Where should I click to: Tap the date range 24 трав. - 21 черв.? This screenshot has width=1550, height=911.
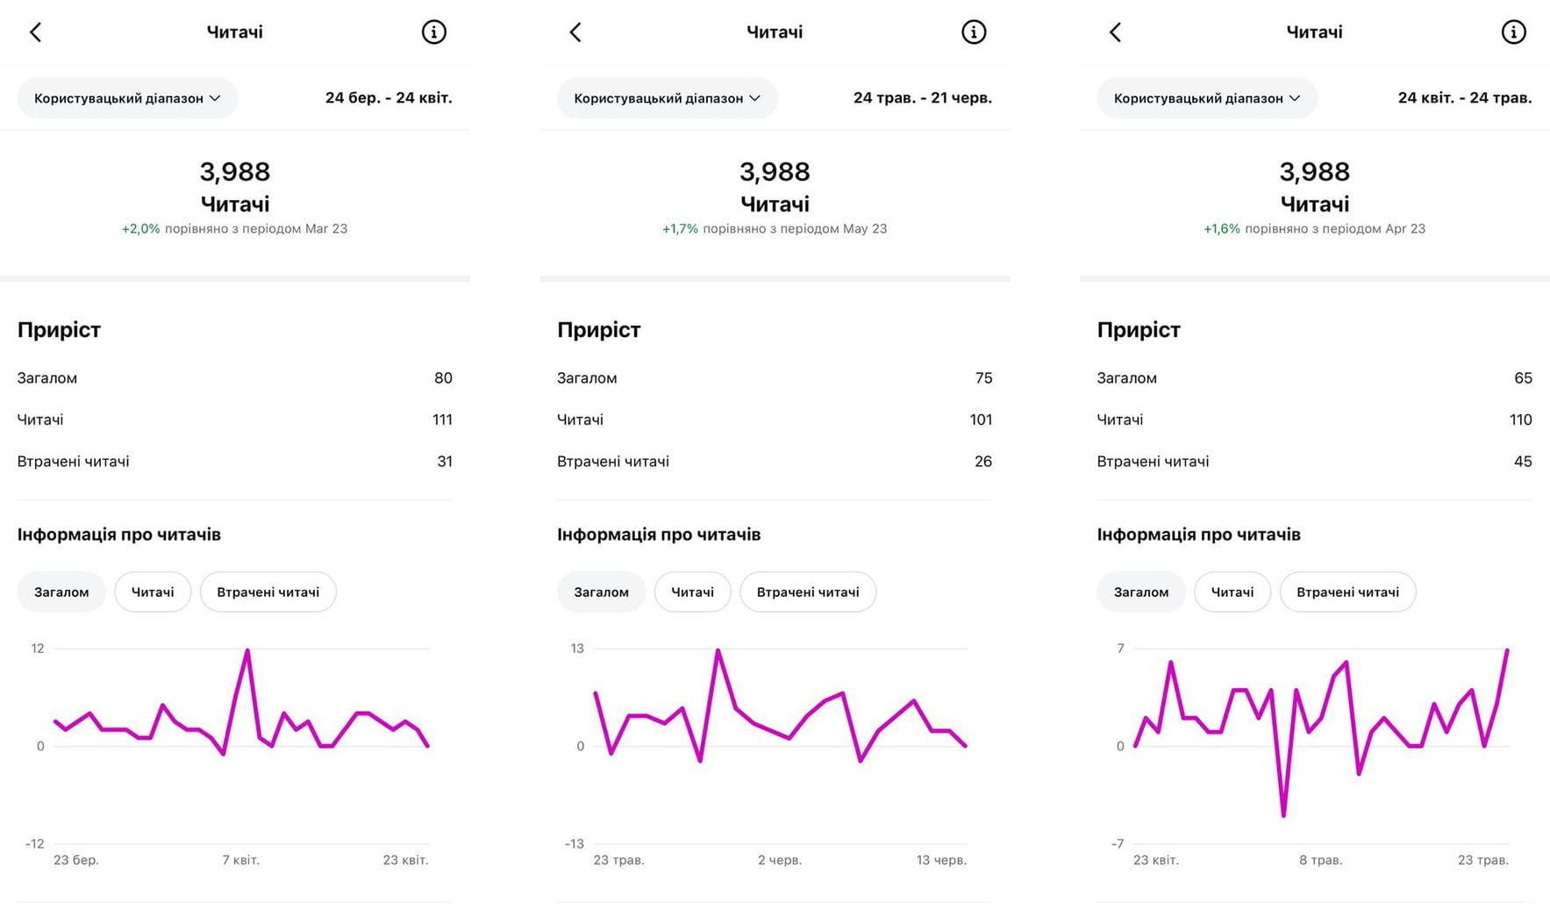[923, 98]
